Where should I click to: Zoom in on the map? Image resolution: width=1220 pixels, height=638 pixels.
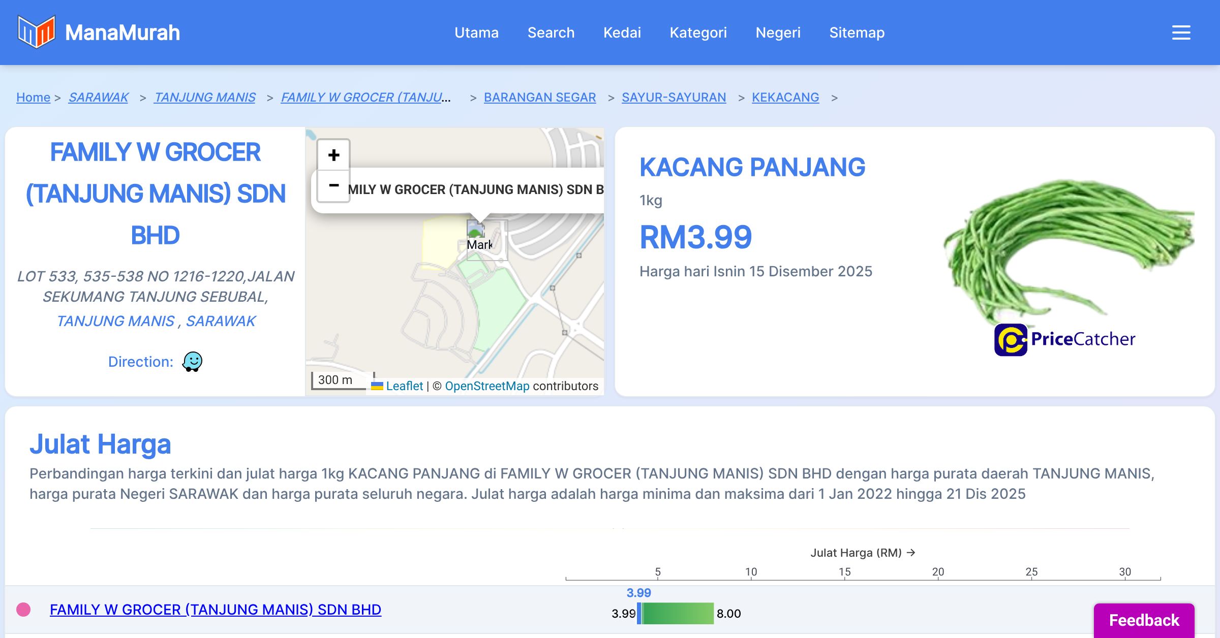pos(333,155)
